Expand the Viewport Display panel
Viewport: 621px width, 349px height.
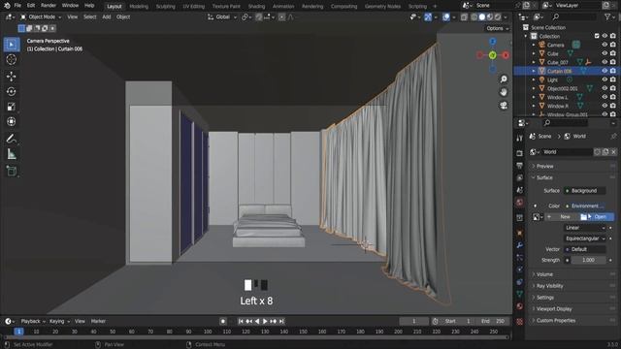tap(553, 309)
